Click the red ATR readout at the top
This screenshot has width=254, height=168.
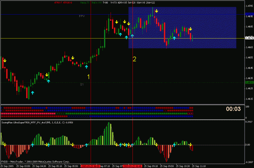point(63,3)
